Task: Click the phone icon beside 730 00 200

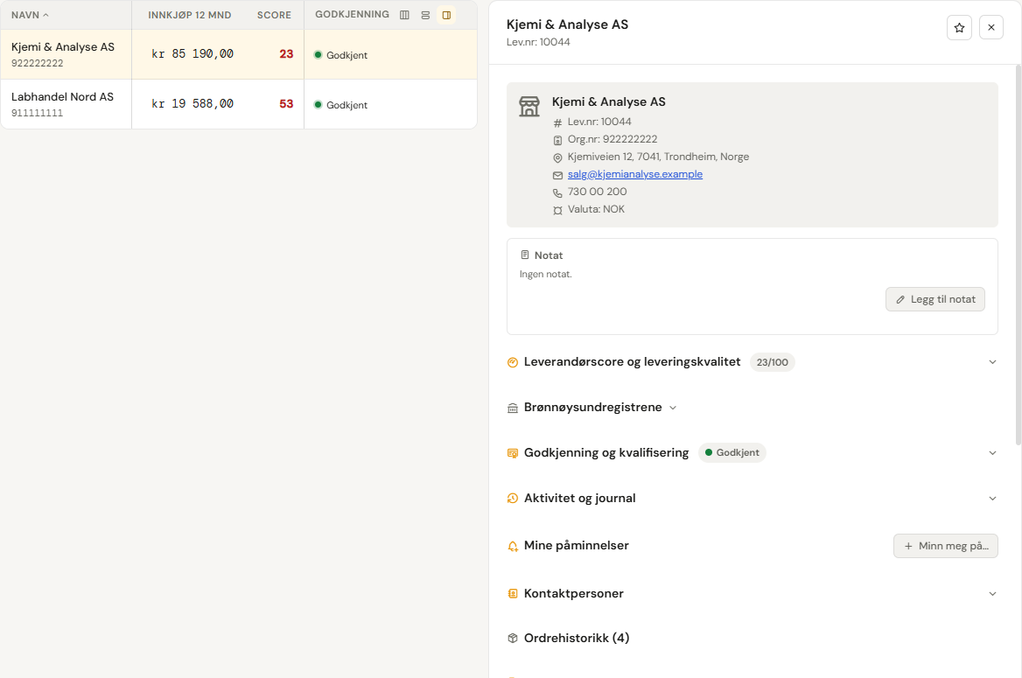Action: point(557,193)
